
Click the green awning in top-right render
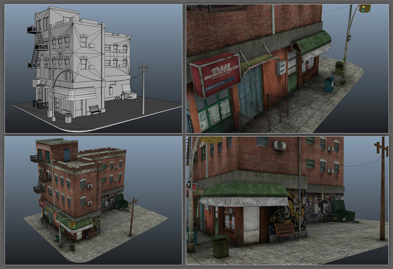click(x=313, y=42)
